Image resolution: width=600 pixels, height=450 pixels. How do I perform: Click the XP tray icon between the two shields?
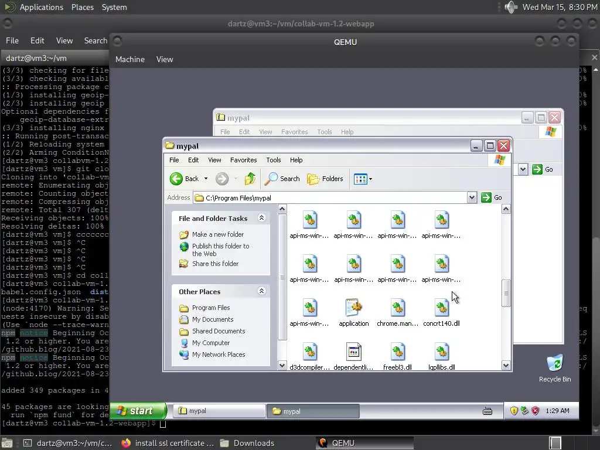(x=524, y=411)
